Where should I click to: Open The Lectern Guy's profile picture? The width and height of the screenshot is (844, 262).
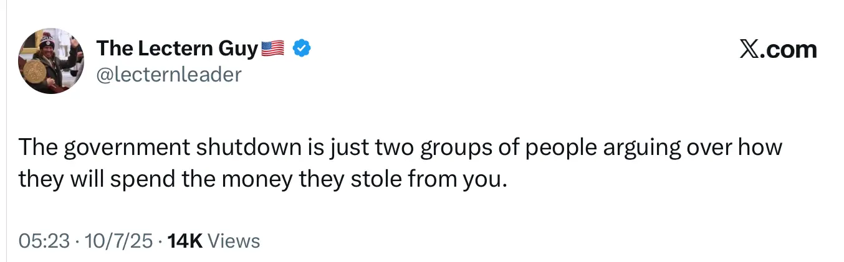tap(51, 61)
